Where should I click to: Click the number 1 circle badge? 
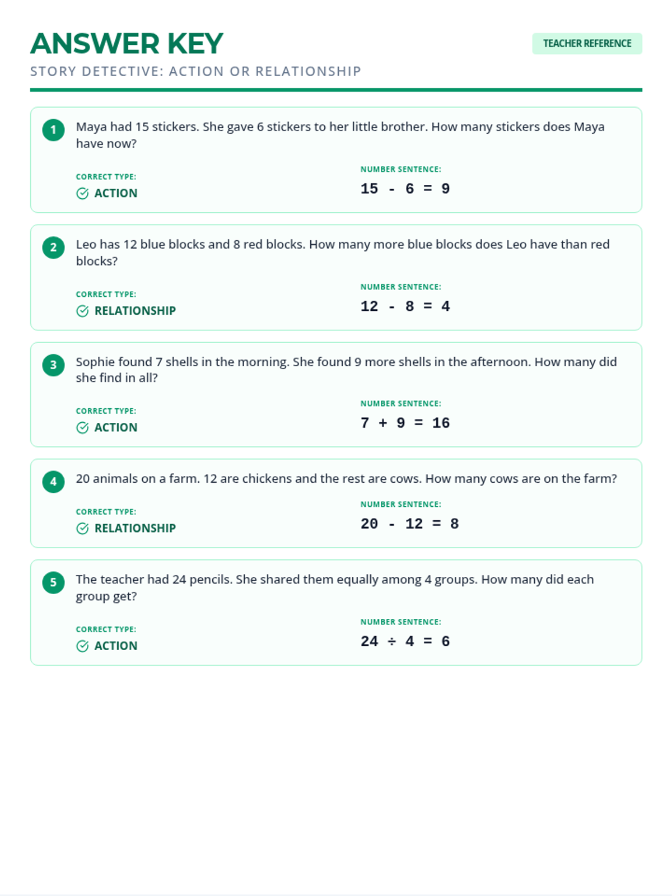pyautogui.click(x=53, y=130)
